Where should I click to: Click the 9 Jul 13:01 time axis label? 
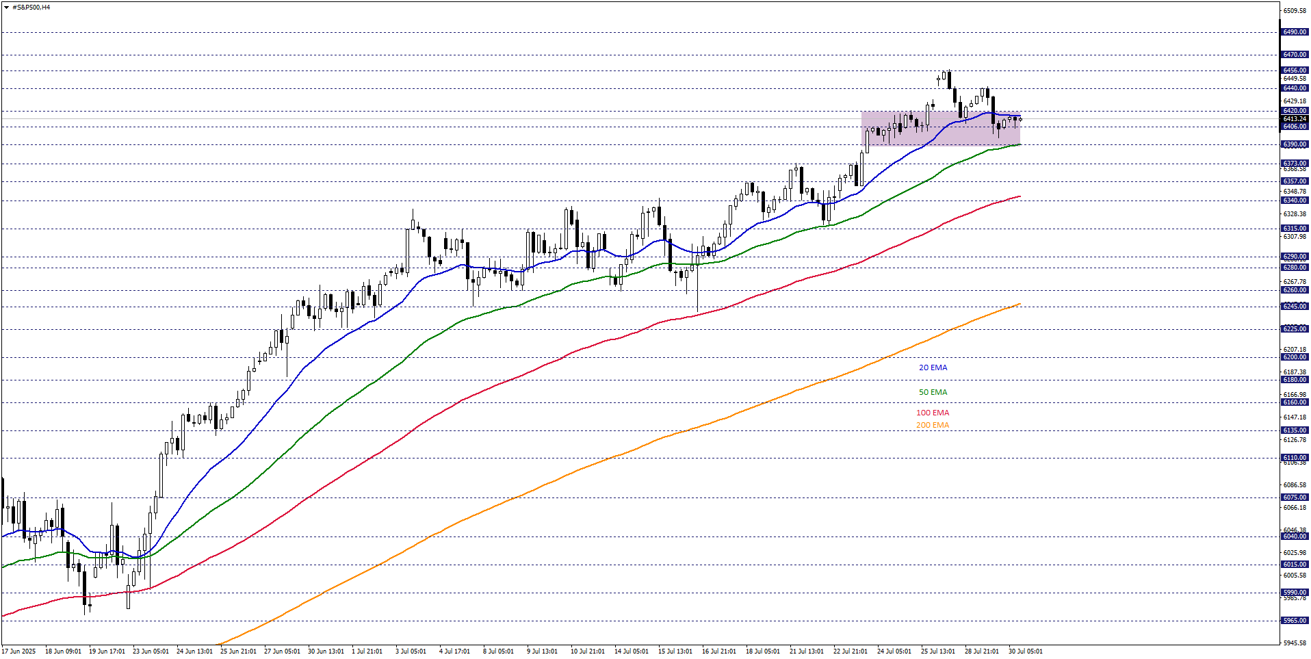pos(542,651)
